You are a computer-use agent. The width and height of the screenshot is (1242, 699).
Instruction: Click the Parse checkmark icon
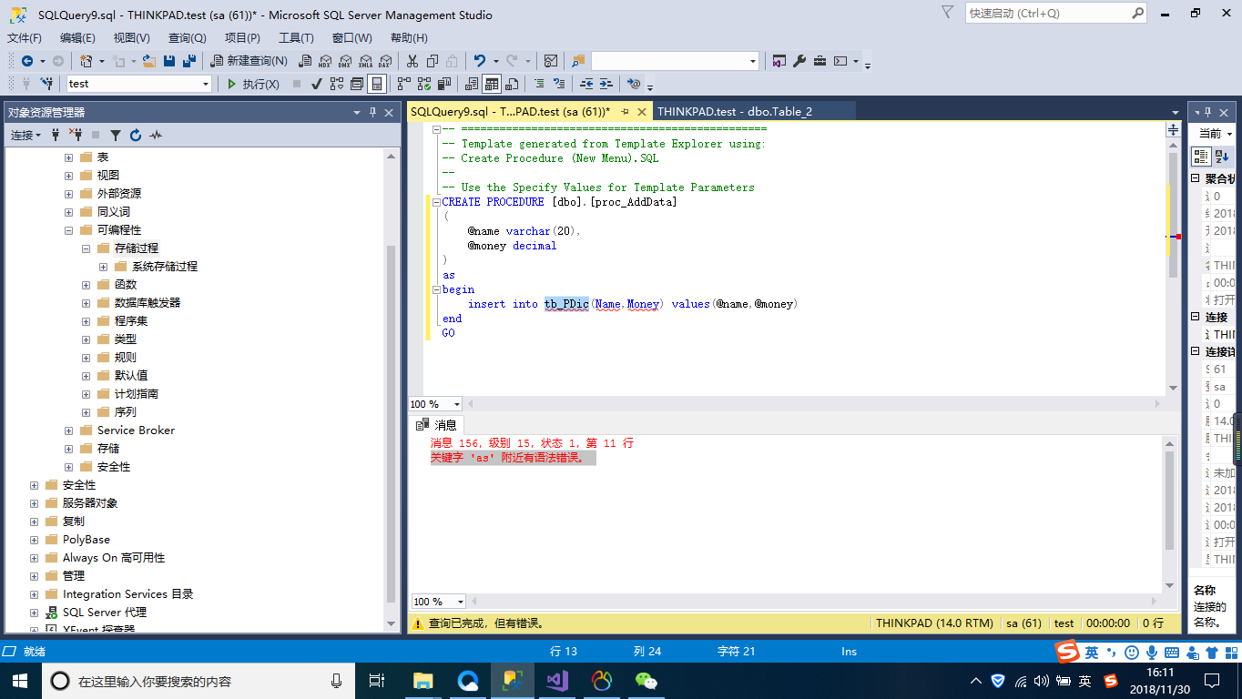click(x=316, y=84)
